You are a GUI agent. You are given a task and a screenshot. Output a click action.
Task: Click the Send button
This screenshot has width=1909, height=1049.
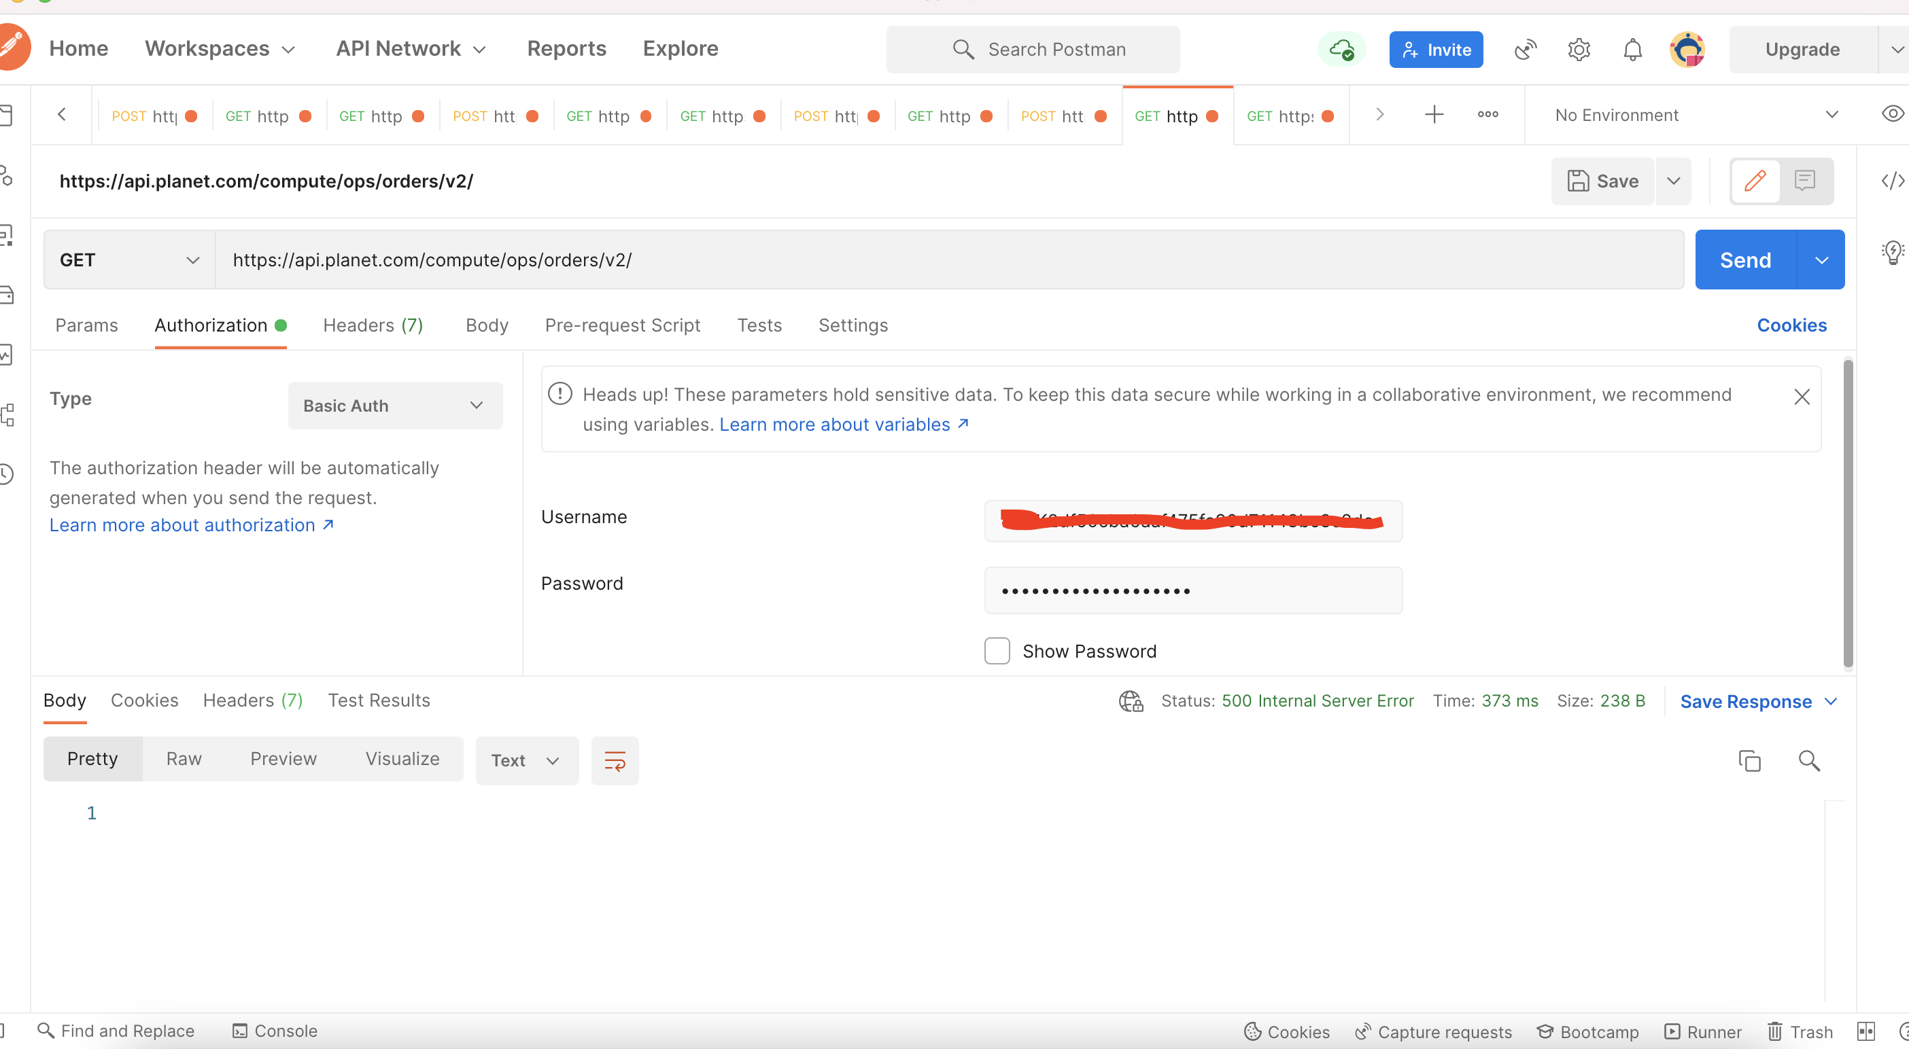[x=1745, y=260]
